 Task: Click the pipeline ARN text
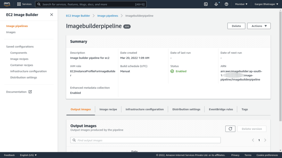241,75
